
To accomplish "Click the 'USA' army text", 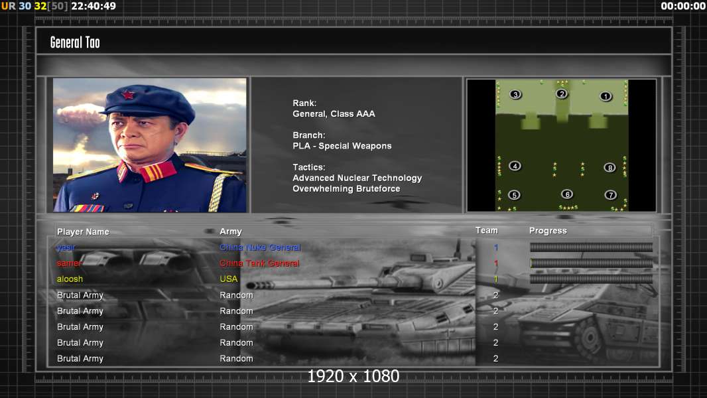I will [229, 279].
